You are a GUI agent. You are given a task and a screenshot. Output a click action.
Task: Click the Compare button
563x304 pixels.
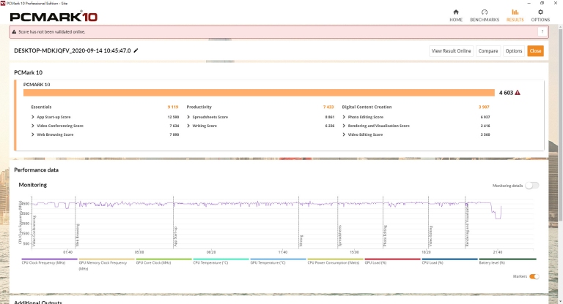pyautogui.click(x=488, y=51)
